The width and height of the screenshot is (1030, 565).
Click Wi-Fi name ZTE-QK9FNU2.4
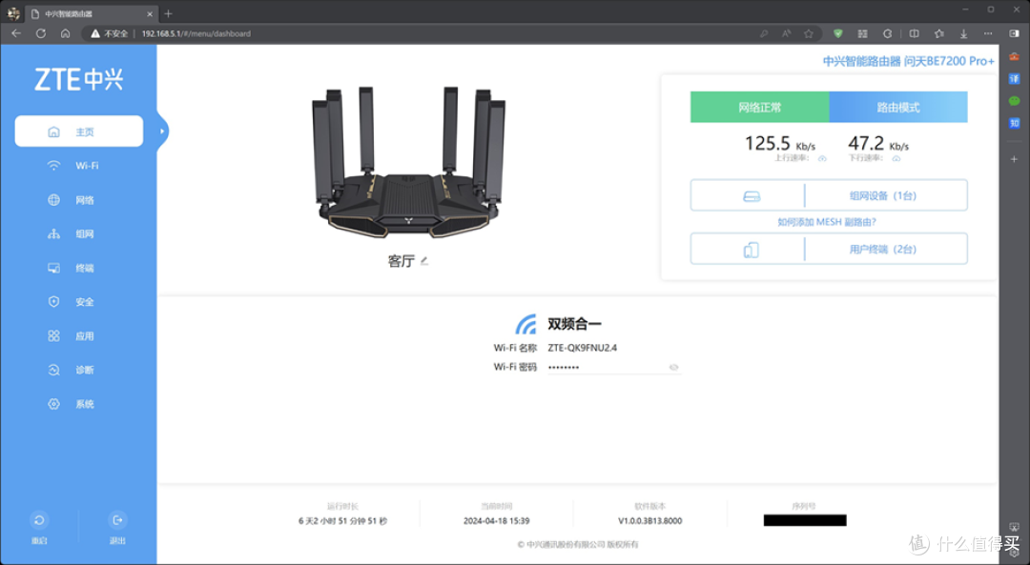pos(583,348)
